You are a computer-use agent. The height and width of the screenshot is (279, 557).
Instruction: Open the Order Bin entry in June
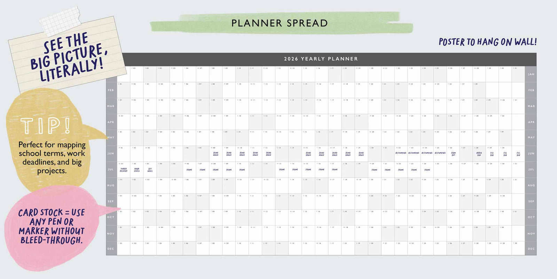(479, 153)
